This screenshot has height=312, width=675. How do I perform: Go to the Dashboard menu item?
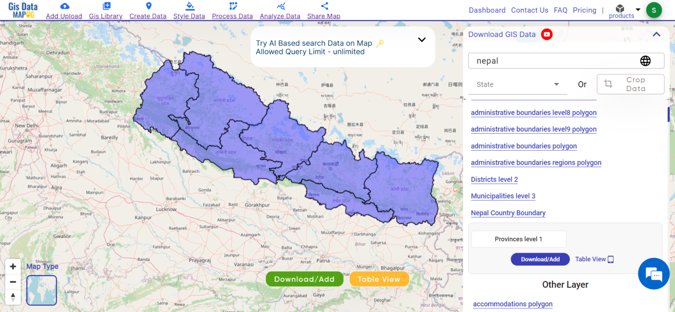tap(487, 10)
